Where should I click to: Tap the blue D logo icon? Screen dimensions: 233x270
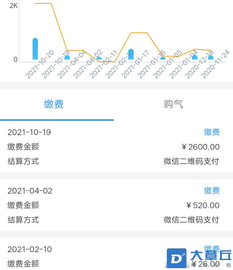(x=177, y=258)
